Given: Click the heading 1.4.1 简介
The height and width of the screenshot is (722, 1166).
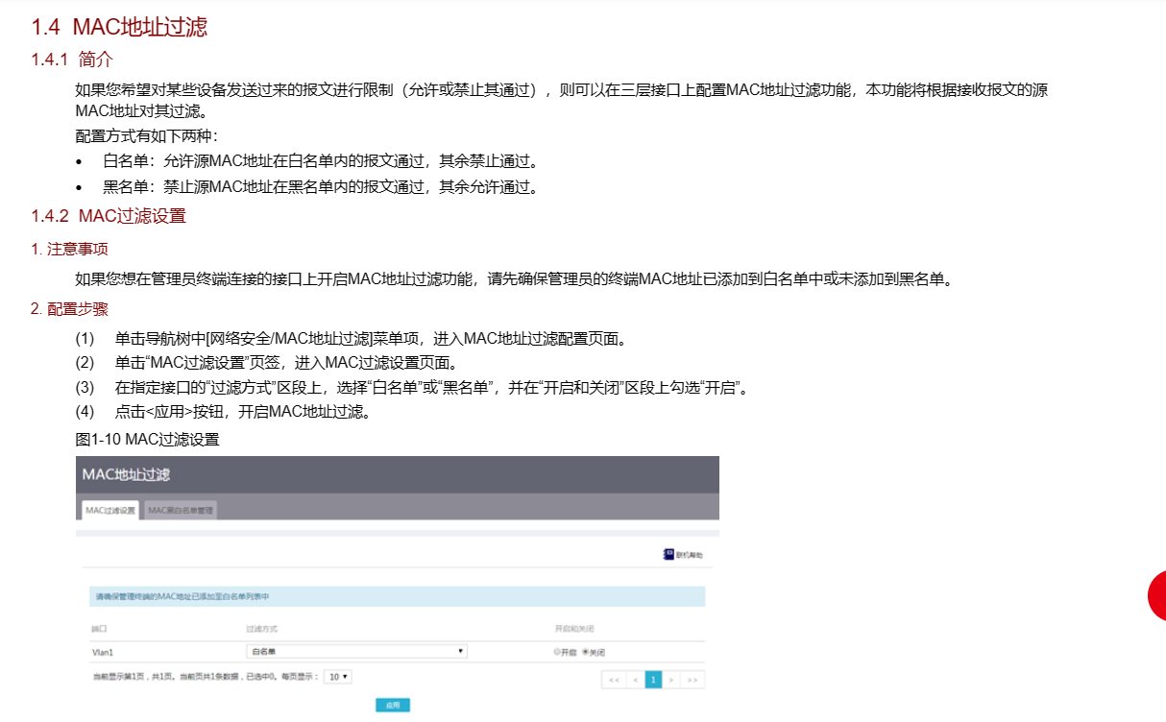Looking at the screenshot, I should click(x=72, y=60).
